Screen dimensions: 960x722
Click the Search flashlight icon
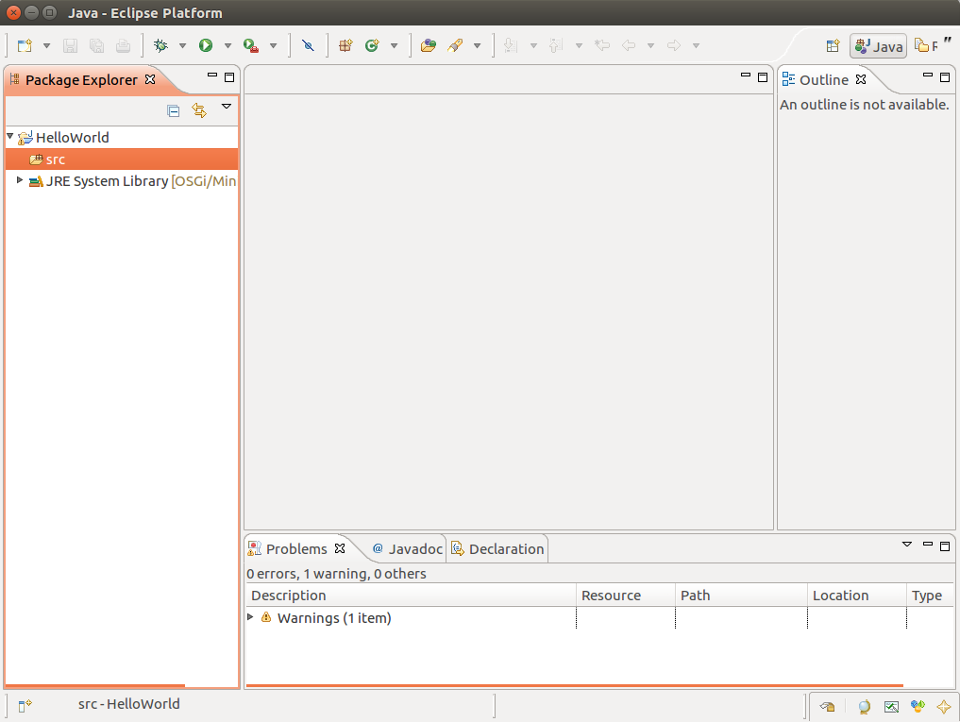(455, 46)
